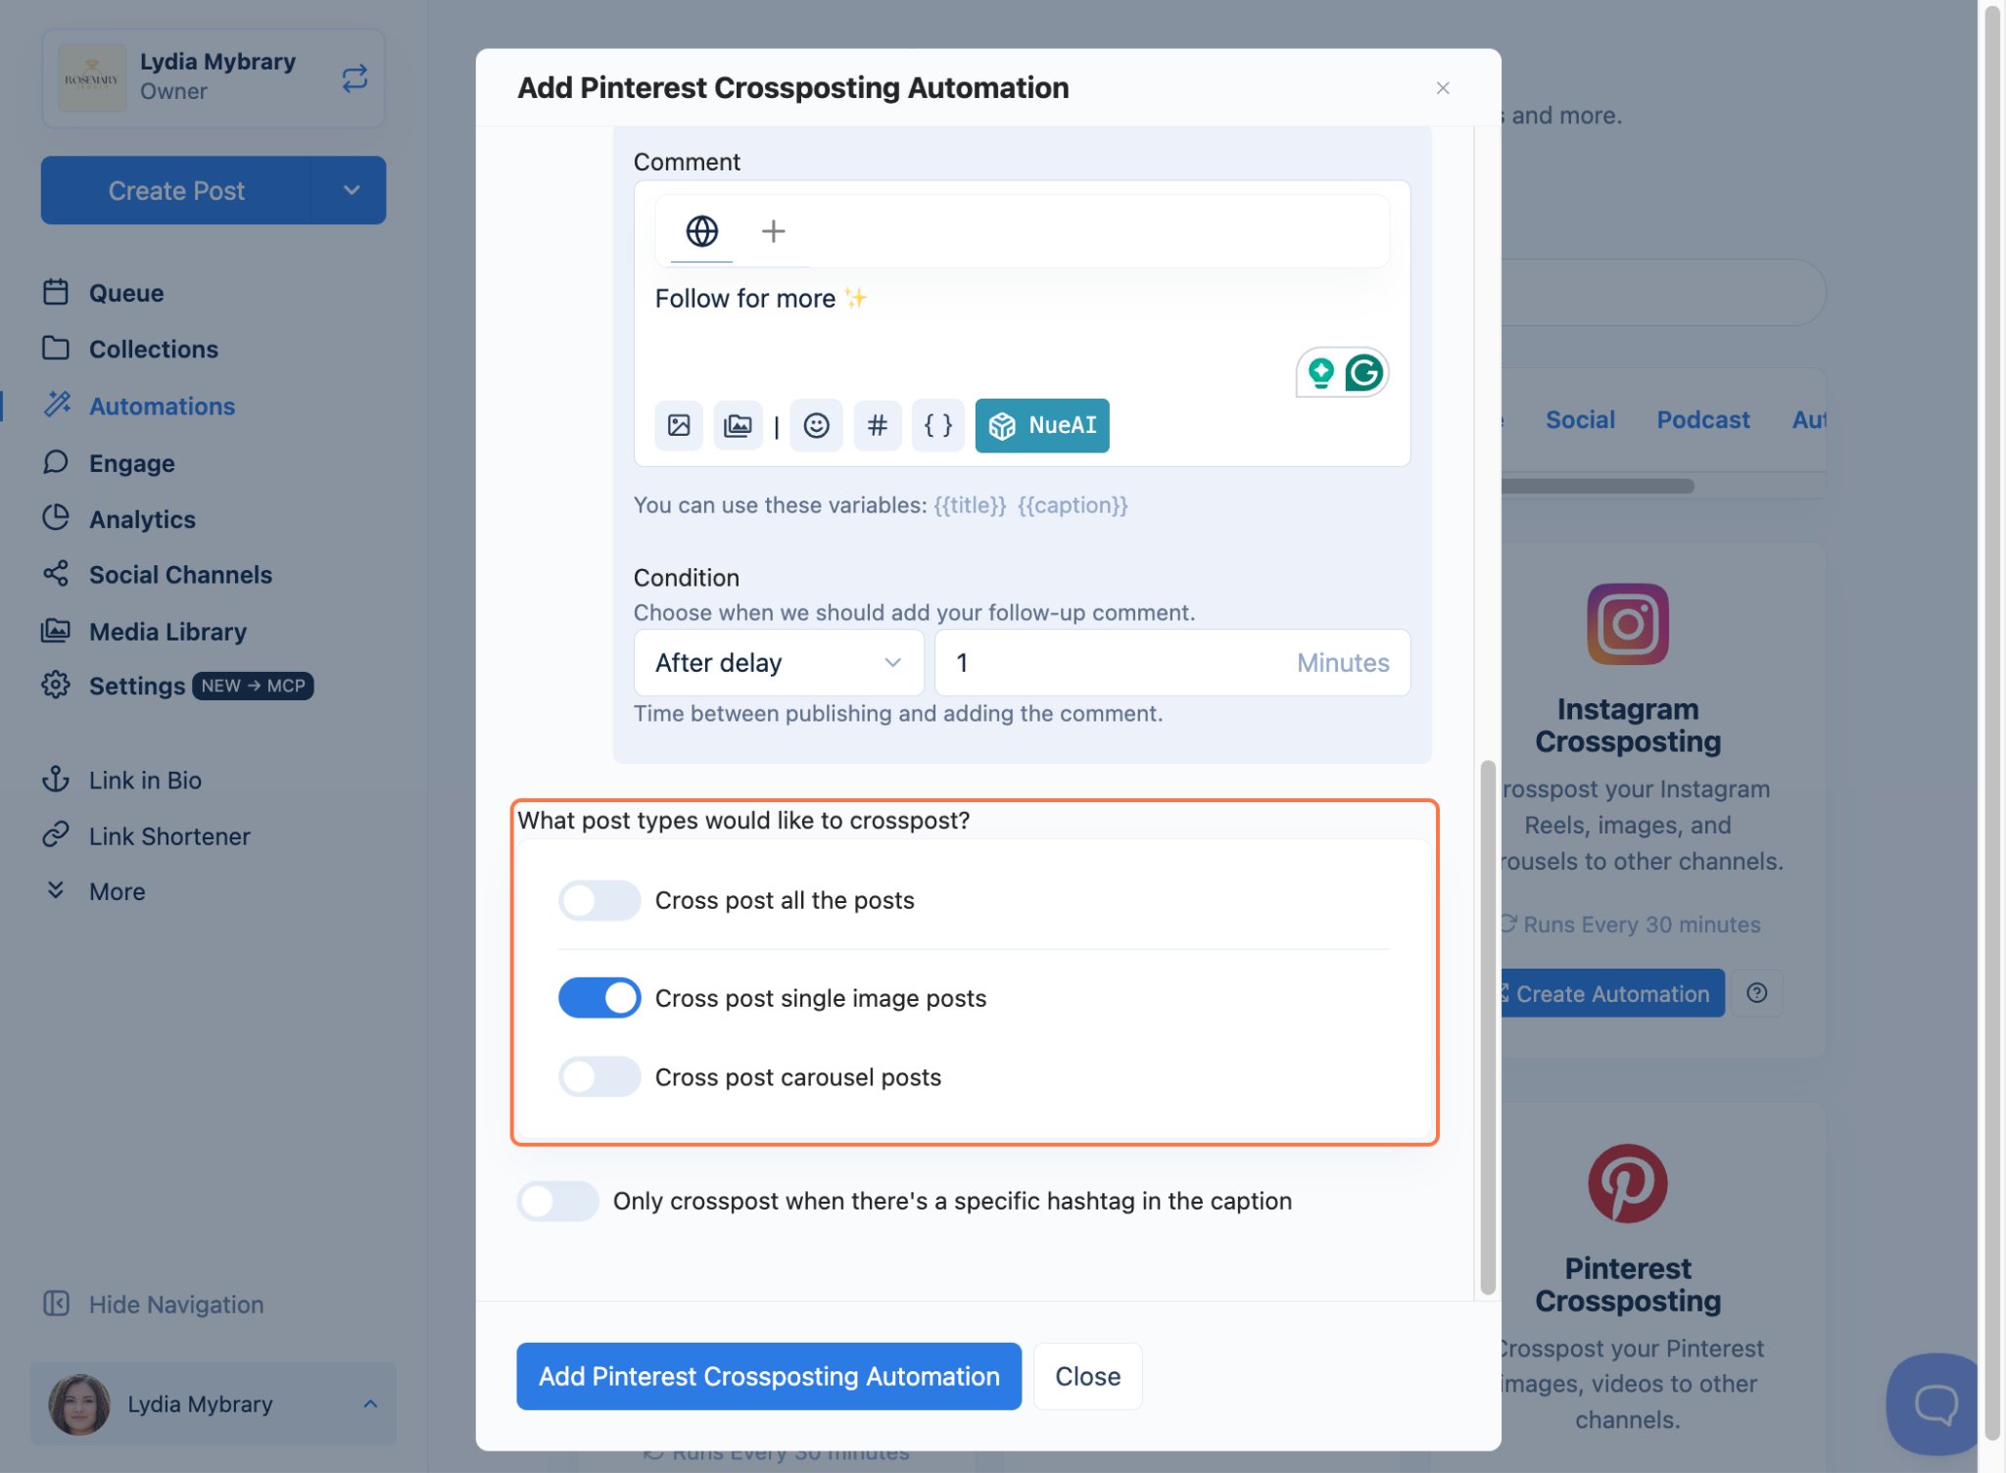The height and width of the screenshot is (1473, 2006).
Task: Open the Grammarly widget in comment box
Action: coord(1363,373)
